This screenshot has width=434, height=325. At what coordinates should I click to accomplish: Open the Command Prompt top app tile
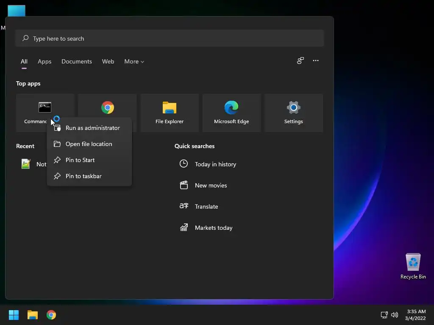click(x=45, y=113)
